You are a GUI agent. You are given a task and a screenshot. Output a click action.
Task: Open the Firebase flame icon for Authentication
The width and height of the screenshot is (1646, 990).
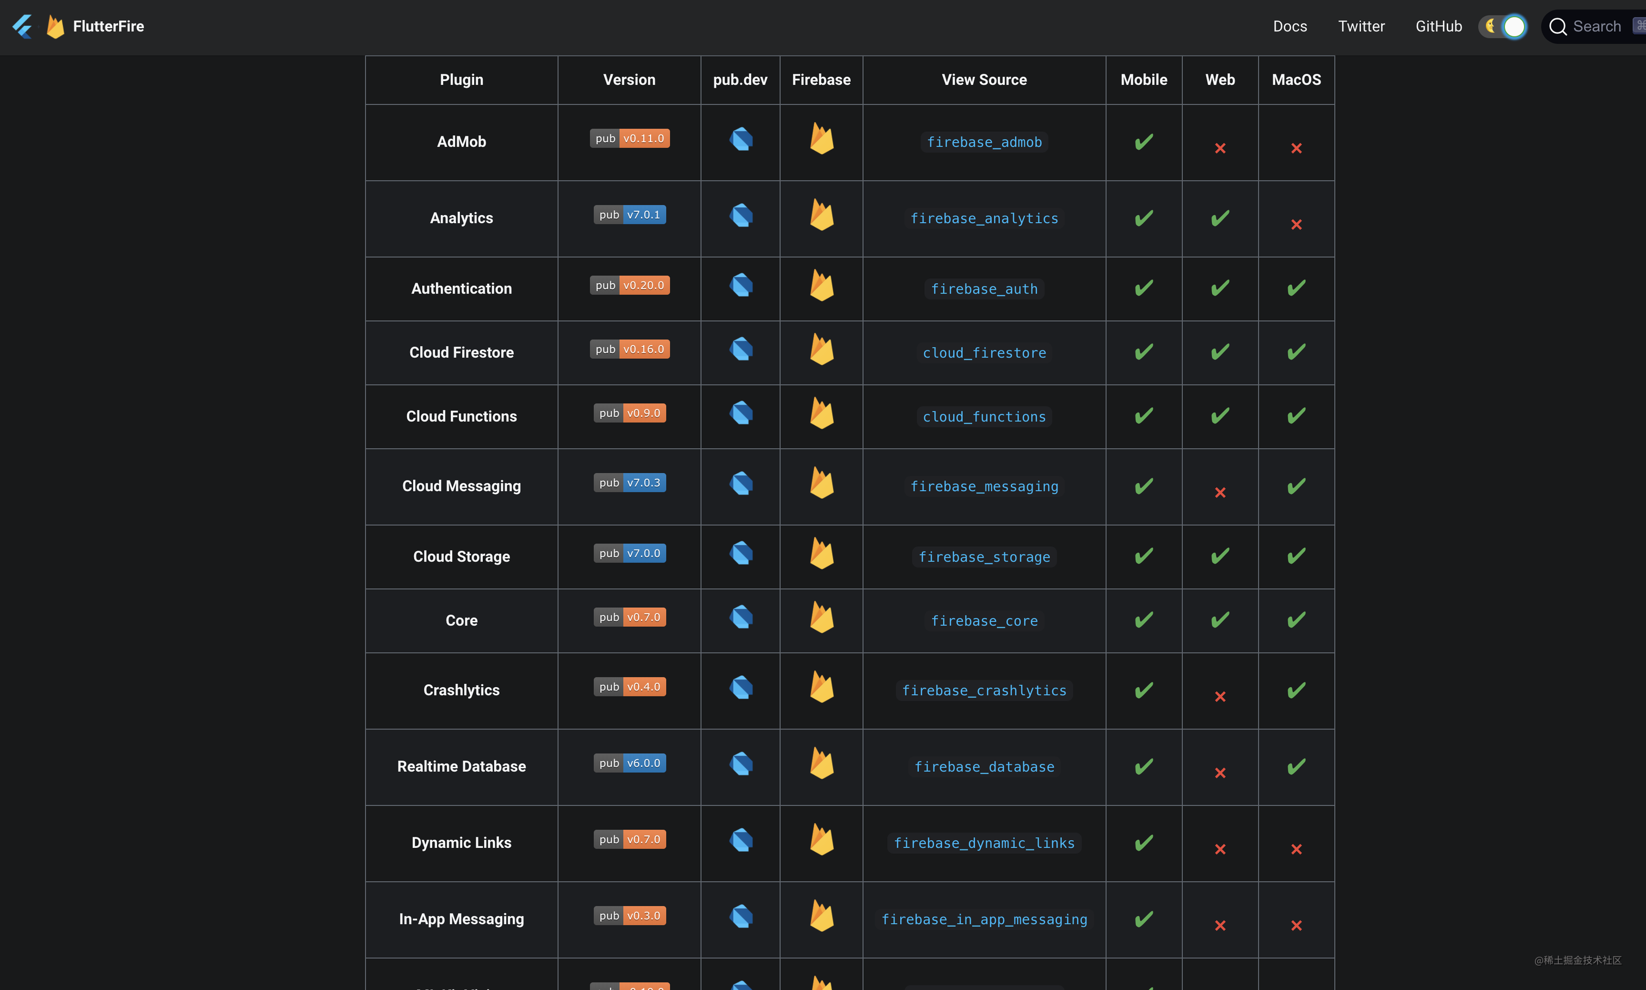tap(821, 285)
